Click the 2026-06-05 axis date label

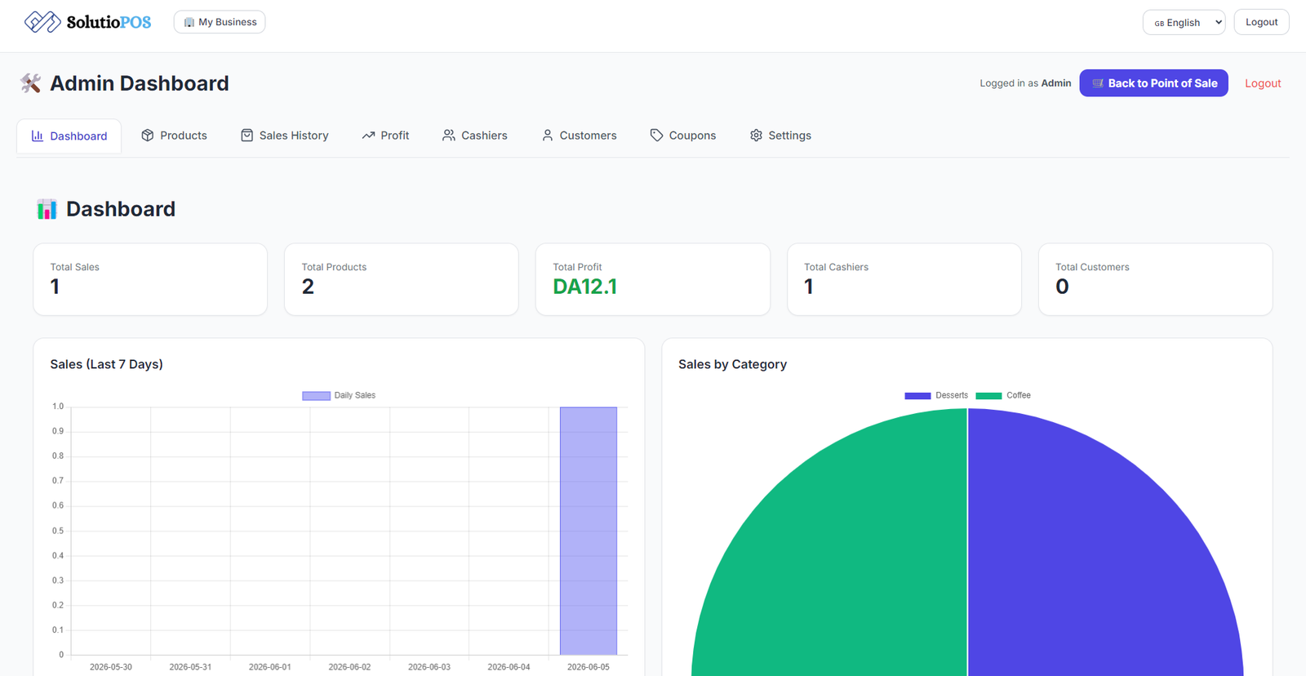point(589,667)
